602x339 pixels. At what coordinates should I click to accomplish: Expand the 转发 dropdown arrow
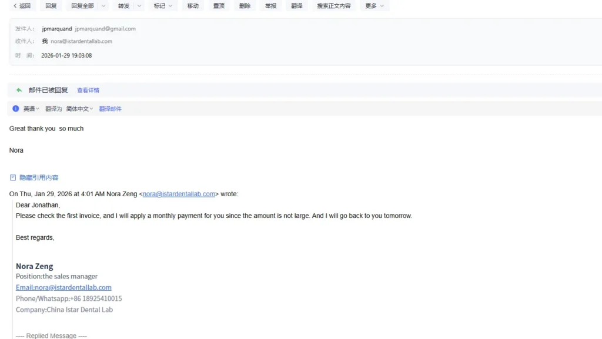pos(139,6)
